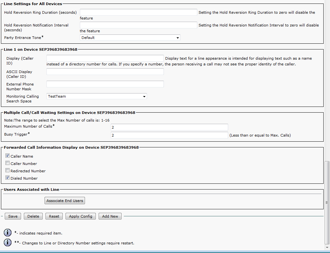Expand Monitoring Calling Search Space dropdown
This screenshot has height=253, width=330.
tap(97, 96)
